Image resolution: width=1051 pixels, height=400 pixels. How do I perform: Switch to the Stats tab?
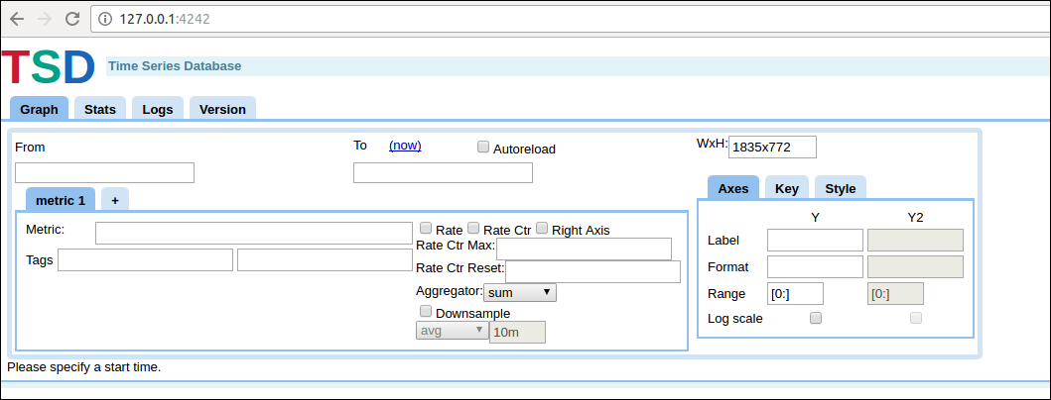pyautogui.click(x=100, y=109)
